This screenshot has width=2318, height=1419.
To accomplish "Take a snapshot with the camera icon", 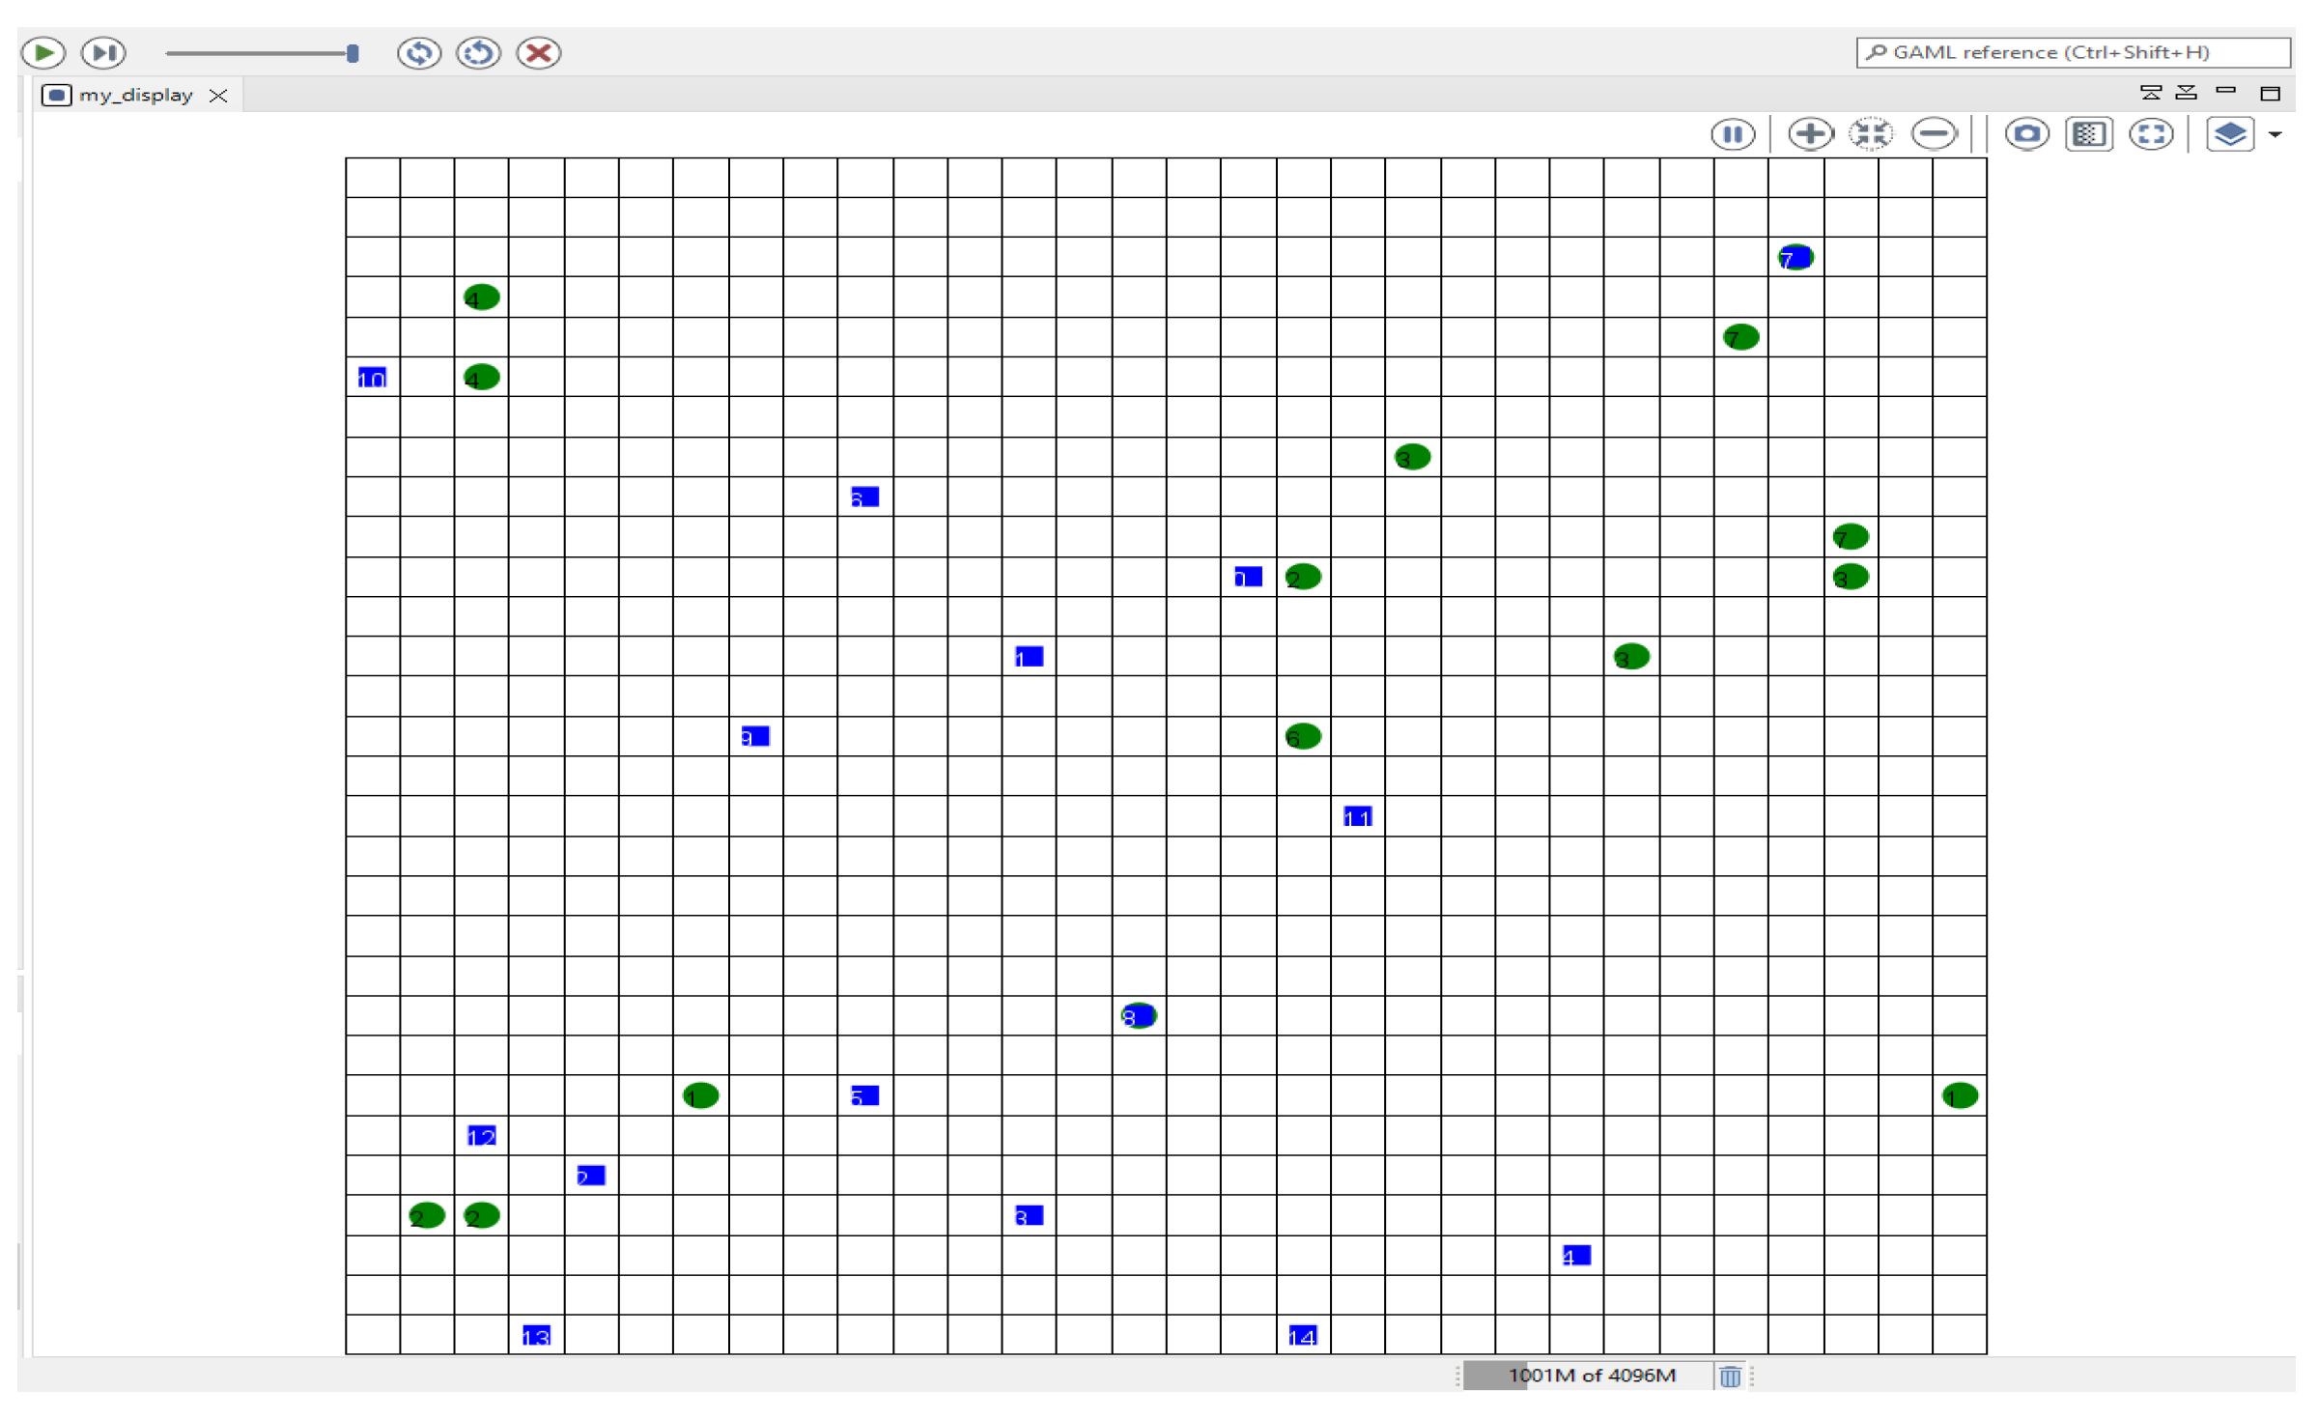I will pyautogui.click(x=2026, y=134).
